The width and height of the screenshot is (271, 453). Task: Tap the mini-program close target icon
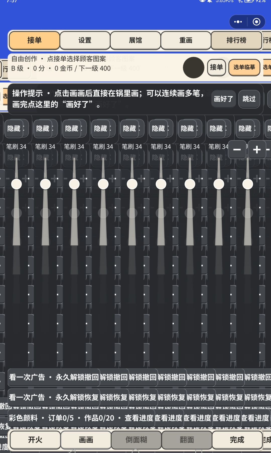click(256, 22)
